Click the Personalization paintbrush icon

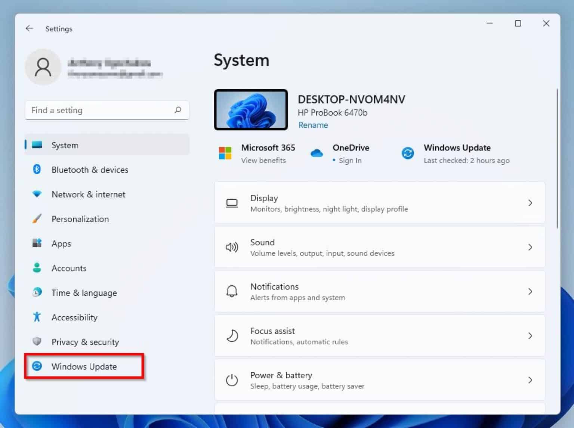[37, 219]
